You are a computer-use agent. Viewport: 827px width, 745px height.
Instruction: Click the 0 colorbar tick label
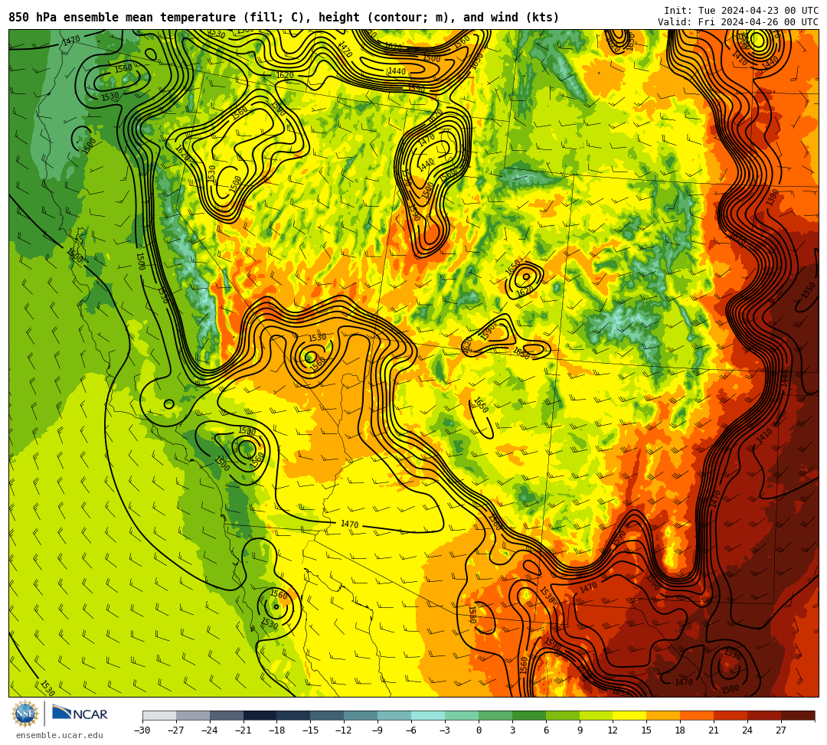coord(479,730)
